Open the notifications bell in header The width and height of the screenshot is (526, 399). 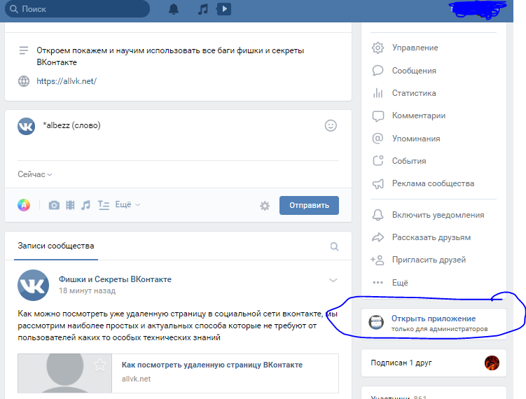tap(174, 9)
